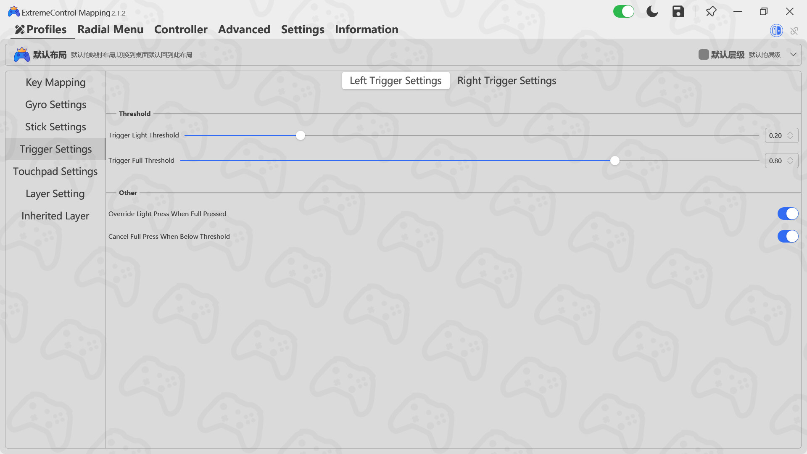The image size is (807, 454).
Task: Pin the window using the pin icon
Action: pos(711,11)
